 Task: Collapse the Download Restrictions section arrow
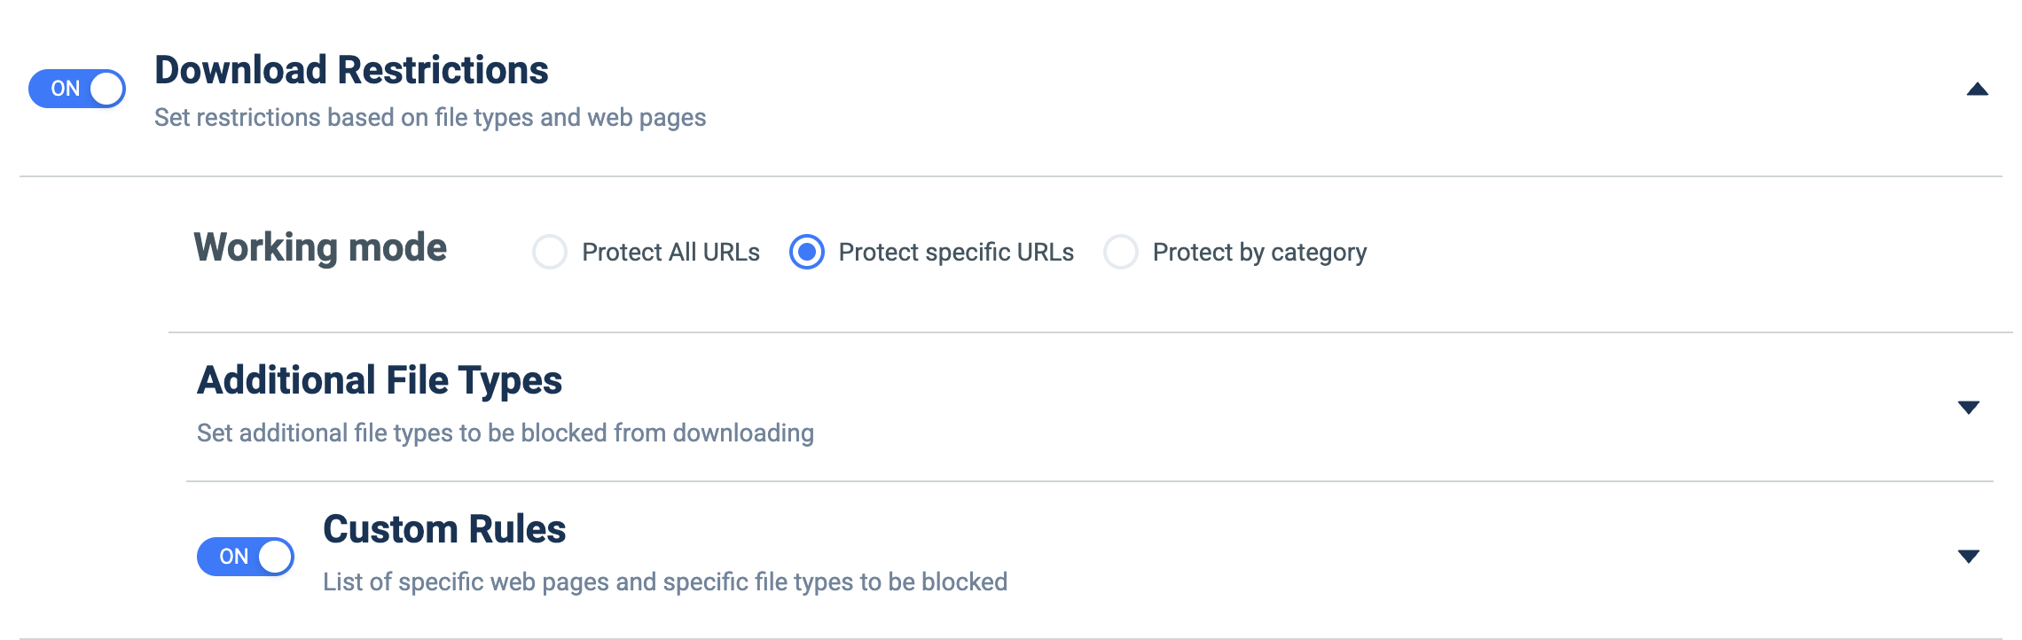tap(1978, 89)
